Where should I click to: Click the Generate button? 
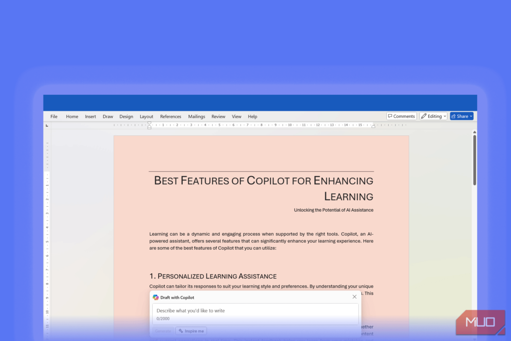click(163, 331)
